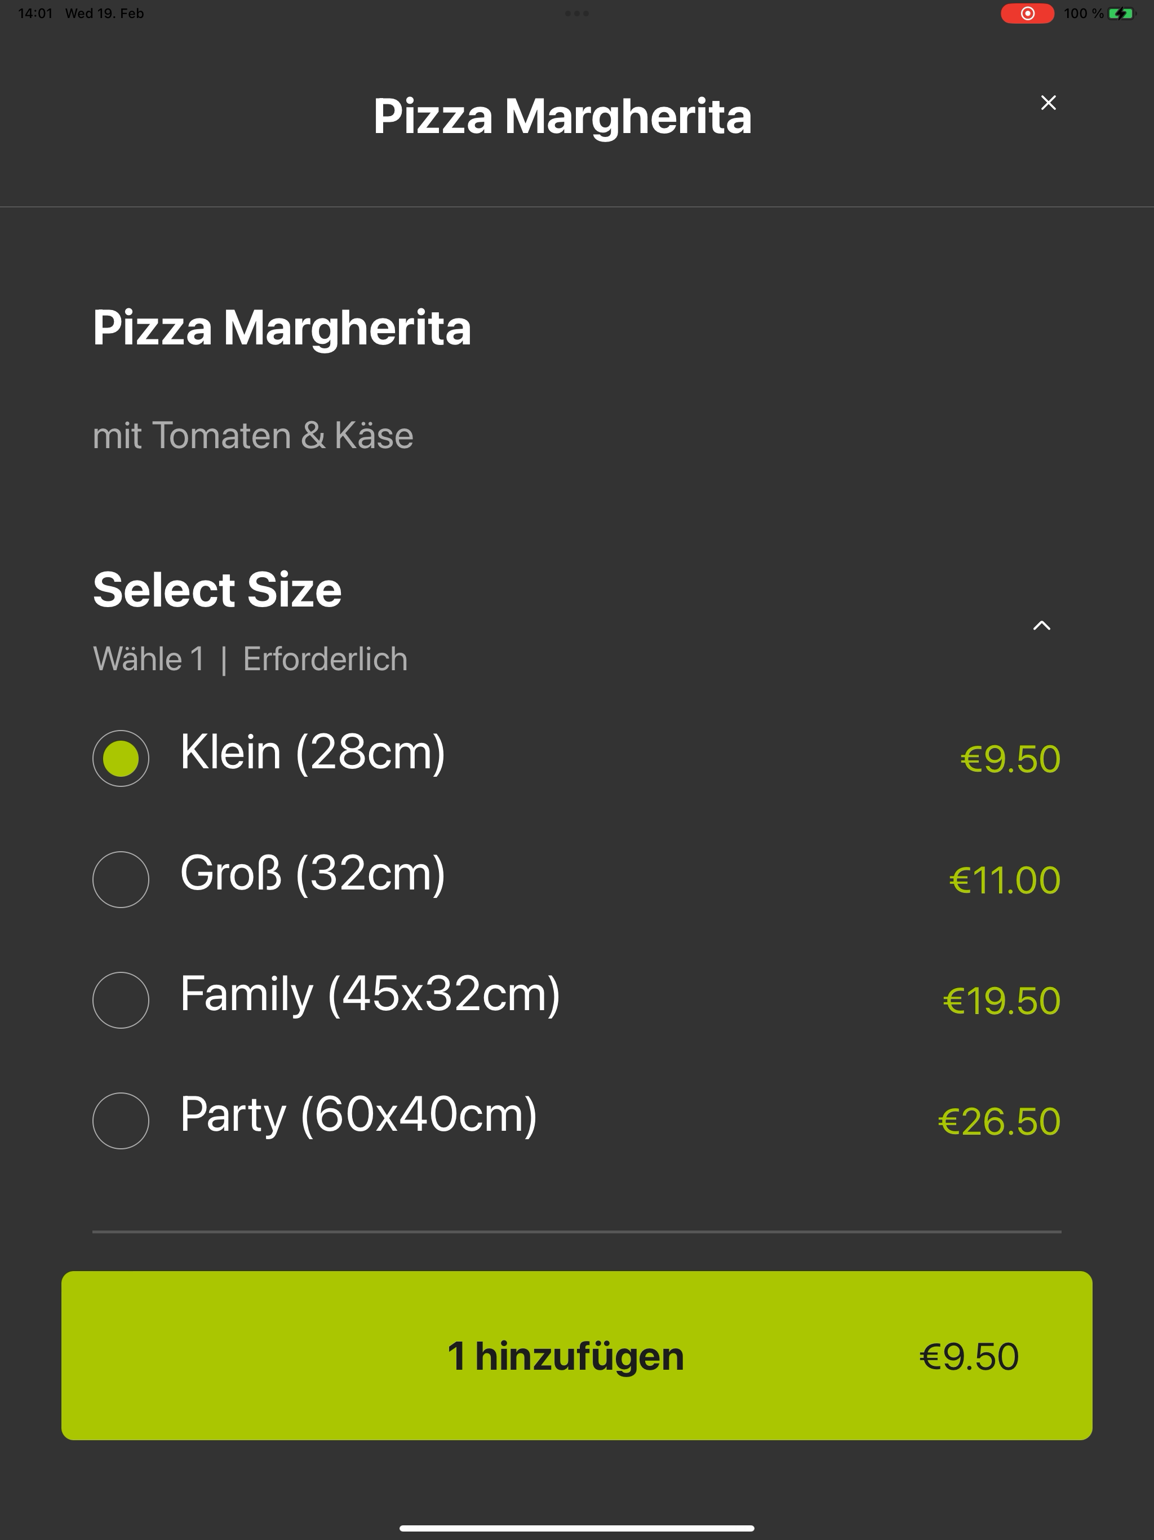Tap the Wähle 1 | Erforderlich subtitle
Image resolution: width=1154 pixels, height=1540 pixels.
pyautogui.click(x=250, y=658)
